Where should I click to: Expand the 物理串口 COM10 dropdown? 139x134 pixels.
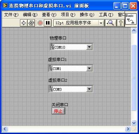(89, 47)
